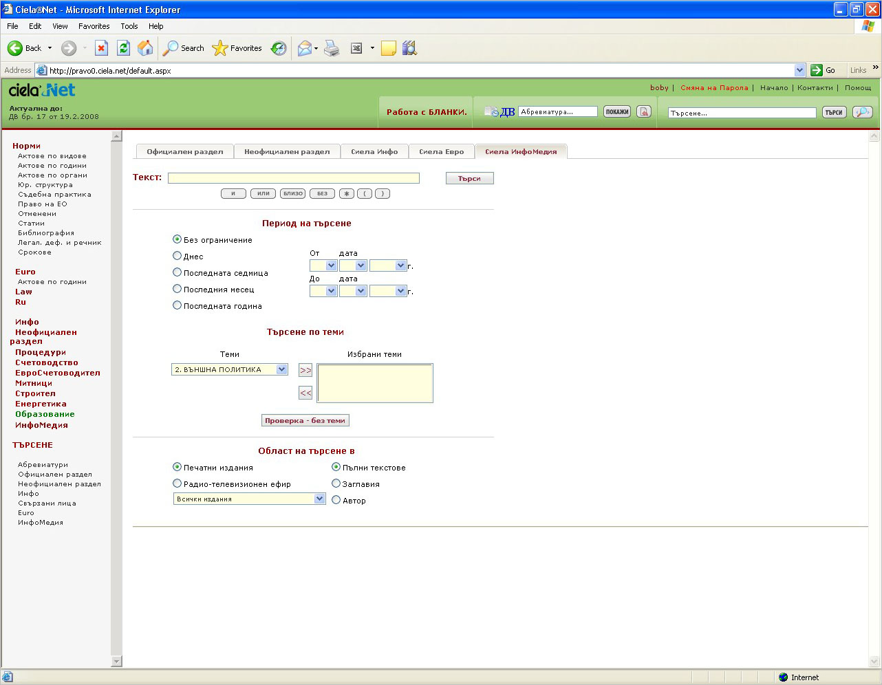Open the address bar history dropdown
Image resolution: width=882 pixels, height=685 pixels.
pos(799,70)
